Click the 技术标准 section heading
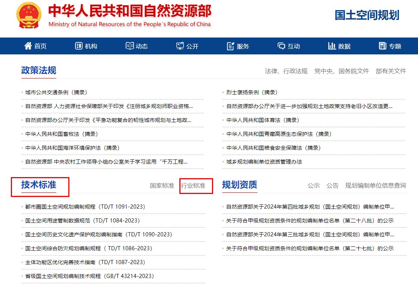The height and width of the screenshot is (287, 418). [39, 185]
